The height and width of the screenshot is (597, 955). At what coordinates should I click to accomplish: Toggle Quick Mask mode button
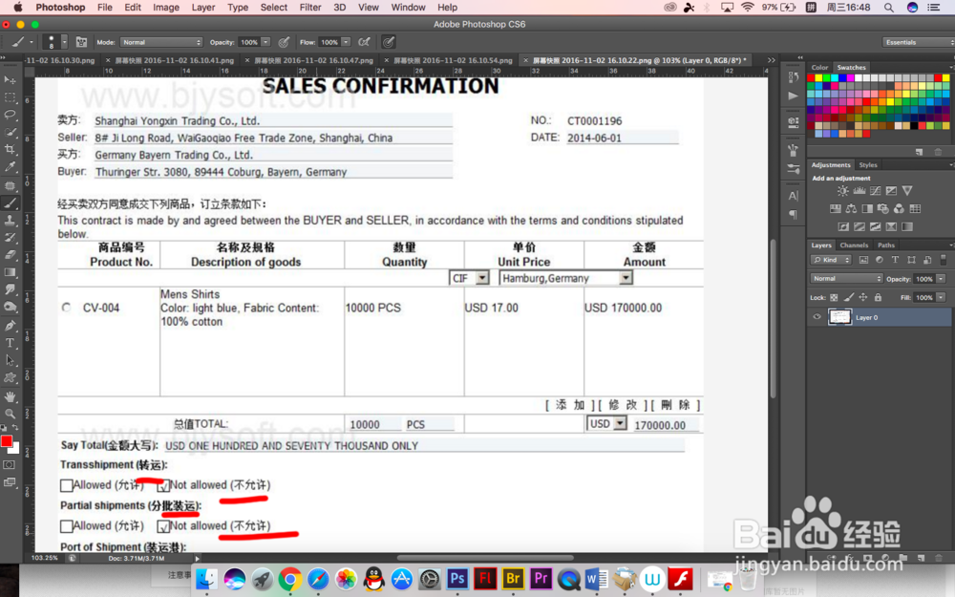(10, 465)
